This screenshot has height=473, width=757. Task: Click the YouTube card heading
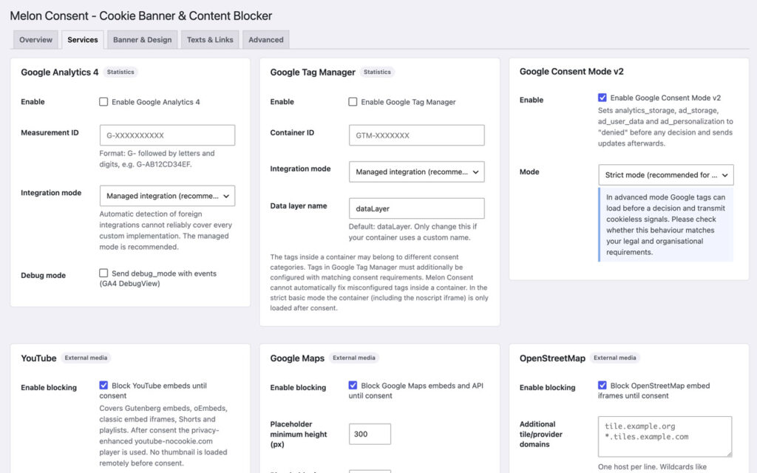coord(38,358)
